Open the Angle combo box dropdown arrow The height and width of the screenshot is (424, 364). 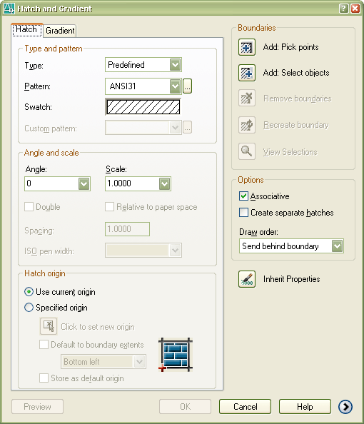[84, 184]
